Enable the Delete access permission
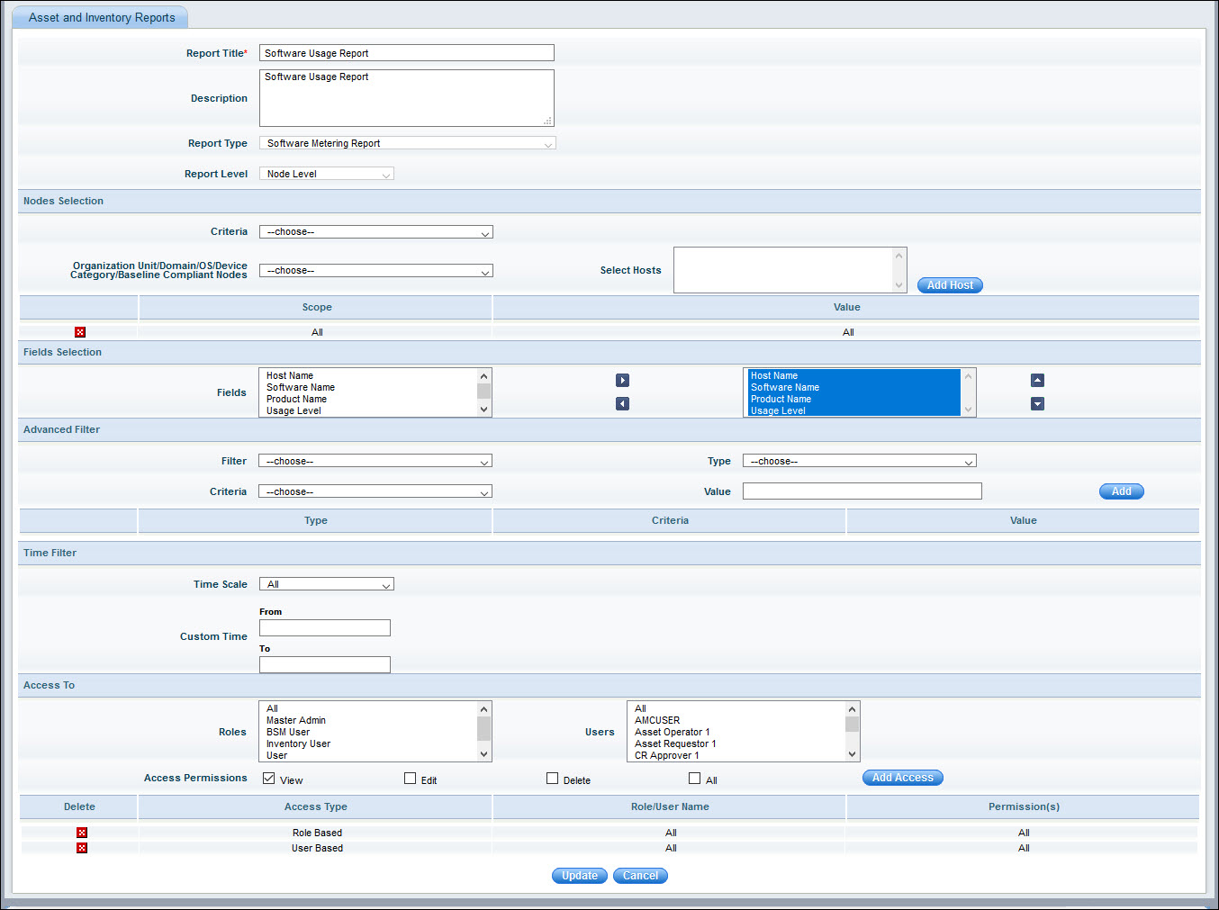 (552, 778)
